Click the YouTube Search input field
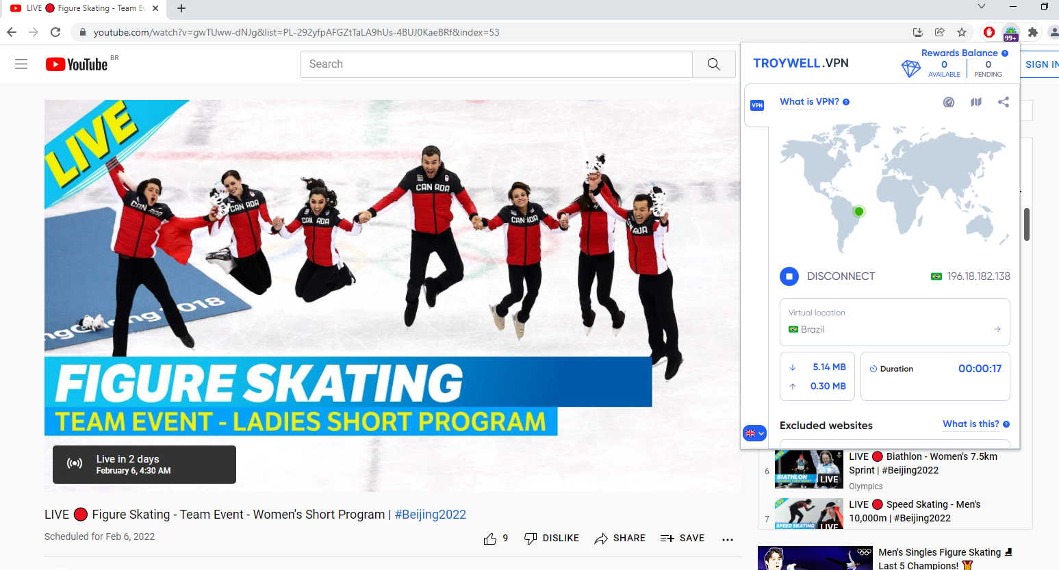The height and width of the screenshot is (570, 1059). tap(496, 64)
